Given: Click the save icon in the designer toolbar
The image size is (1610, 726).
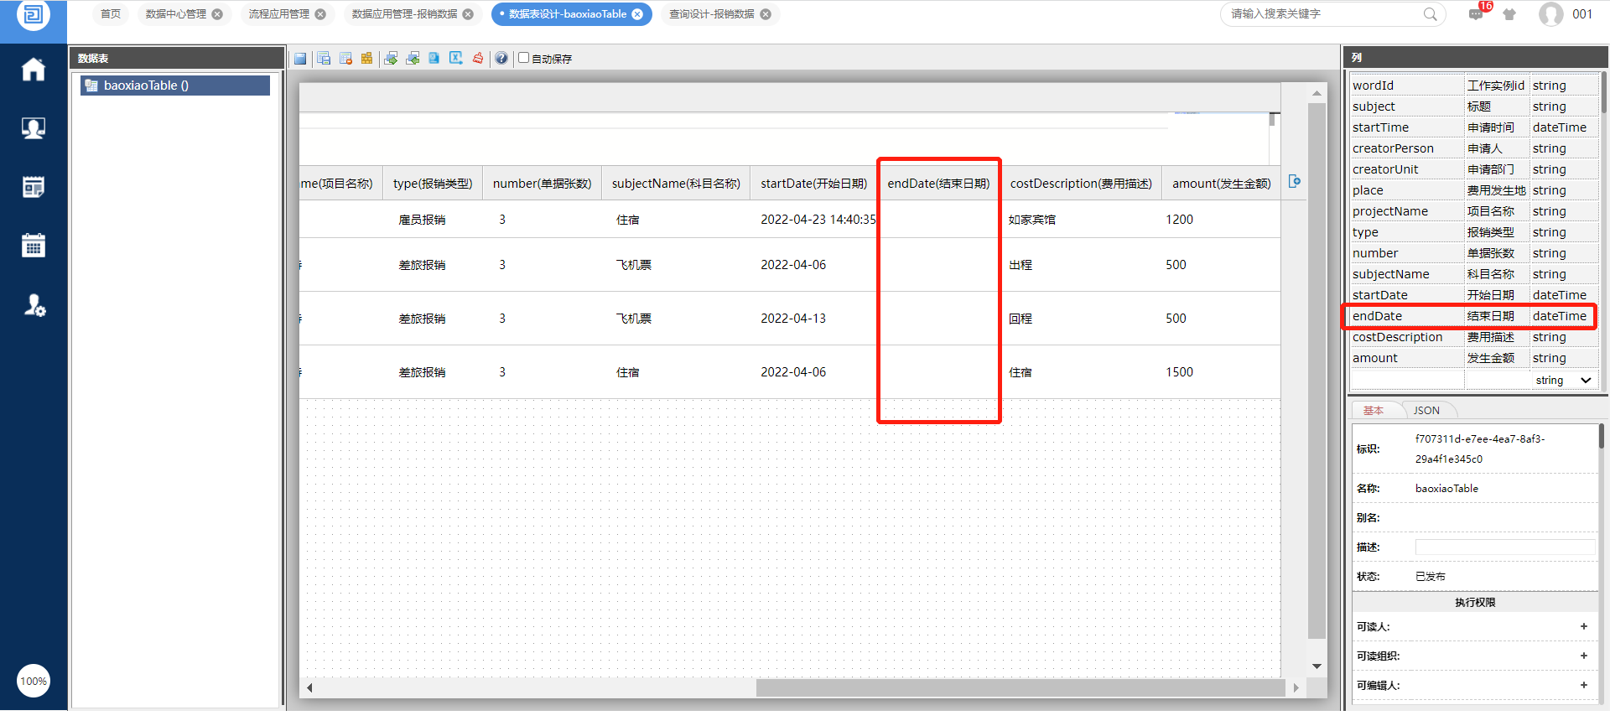Looking at the screenshot, I should (x=300, y=59).
